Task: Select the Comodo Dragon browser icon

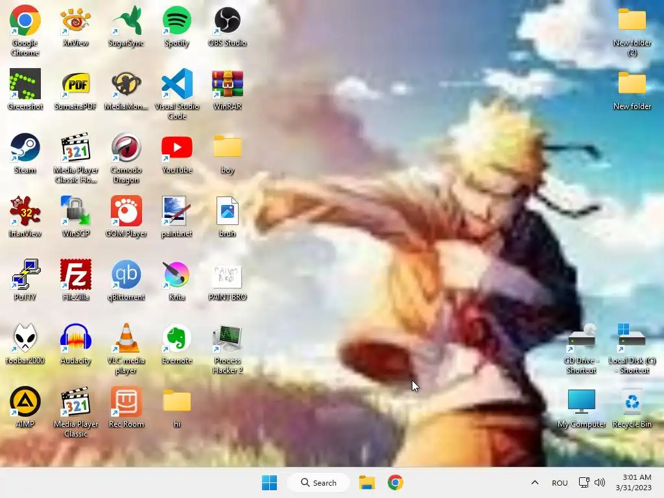Action: coord(126,147)
